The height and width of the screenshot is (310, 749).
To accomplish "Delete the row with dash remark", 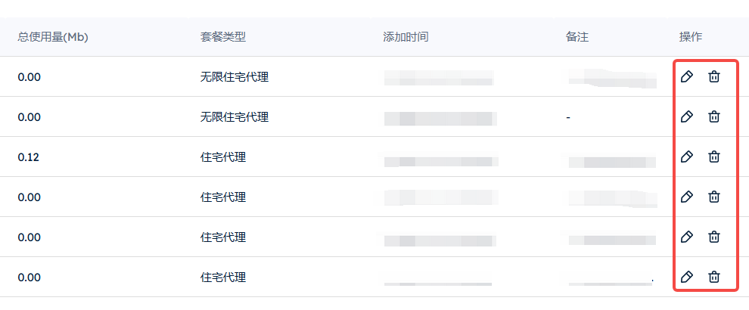I will (713, 116).
